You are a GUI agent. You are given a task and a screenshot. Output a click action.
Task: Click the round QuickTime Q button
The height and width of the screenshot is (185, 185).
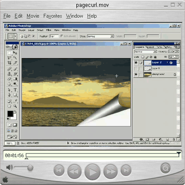[x=165, y=168]
